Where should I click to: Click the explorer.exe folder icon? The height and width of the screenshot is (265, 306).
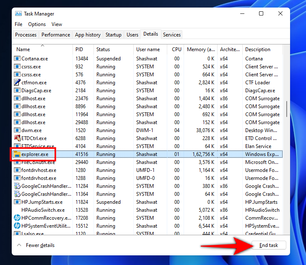tap(17, 154)
